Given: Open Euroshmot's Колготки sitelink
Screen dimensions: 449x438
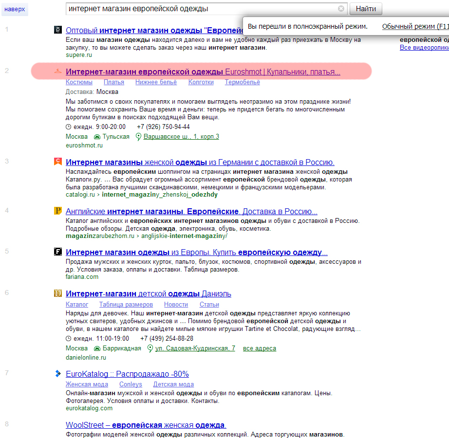Looking at the screenshot, I should [201, 82].
